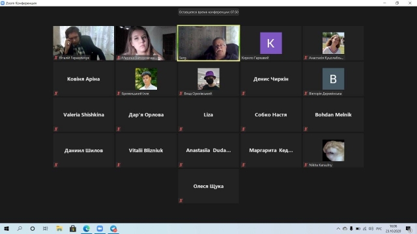The width and height of the screenshot is (417, 234).
Task: Click the name Собко Настя
Action: [271, 114]
